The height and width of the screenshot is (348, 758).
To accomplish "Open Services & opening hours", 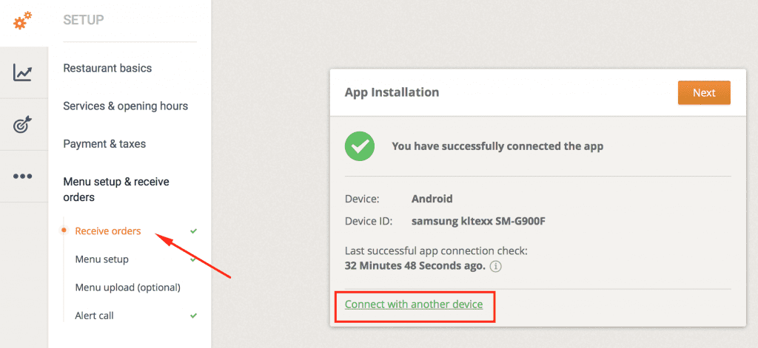I will pos(125,106).
